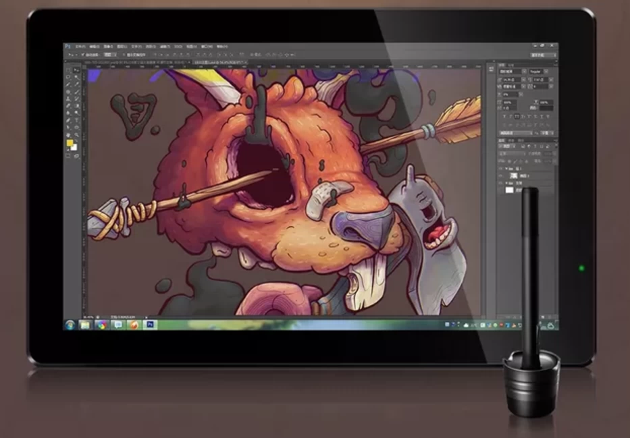Switch to the second document tab
630x438 pixels.
click(x=219, y=62)
